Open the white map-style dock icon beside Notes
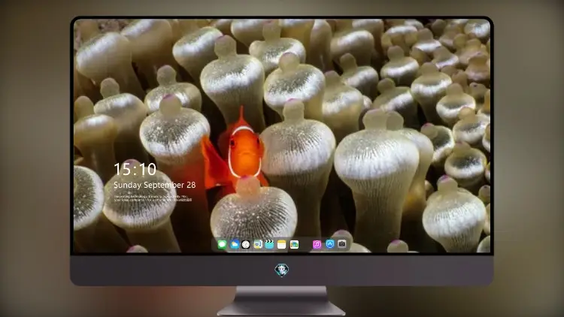564x317 pixels. [294, 244]
